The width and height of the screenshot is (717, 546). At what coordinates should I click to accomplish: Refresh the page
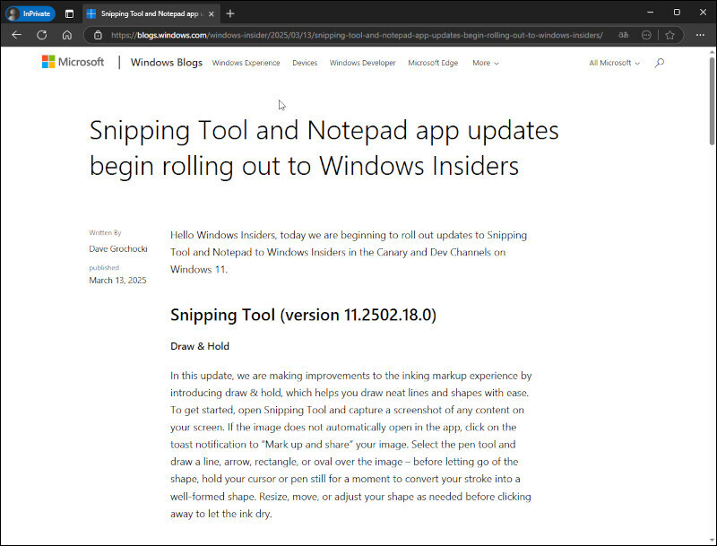(42, 35)
